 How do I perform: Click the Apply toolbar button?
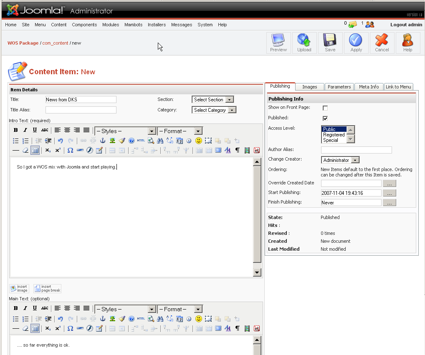pyautogui.click(x=356, y=43)
